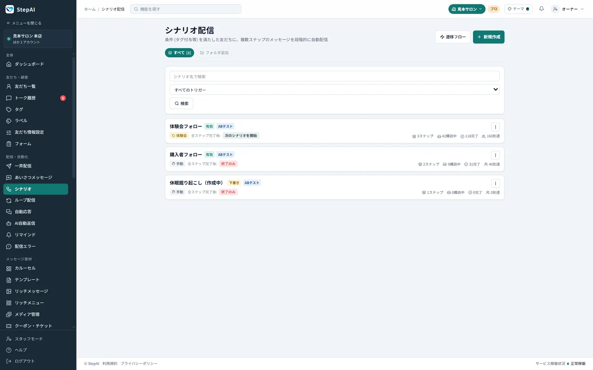Expand the すべてのトリガー dropdown
Image resolution: width=593 pixels, height=370 pixels.
click(334, 90)
